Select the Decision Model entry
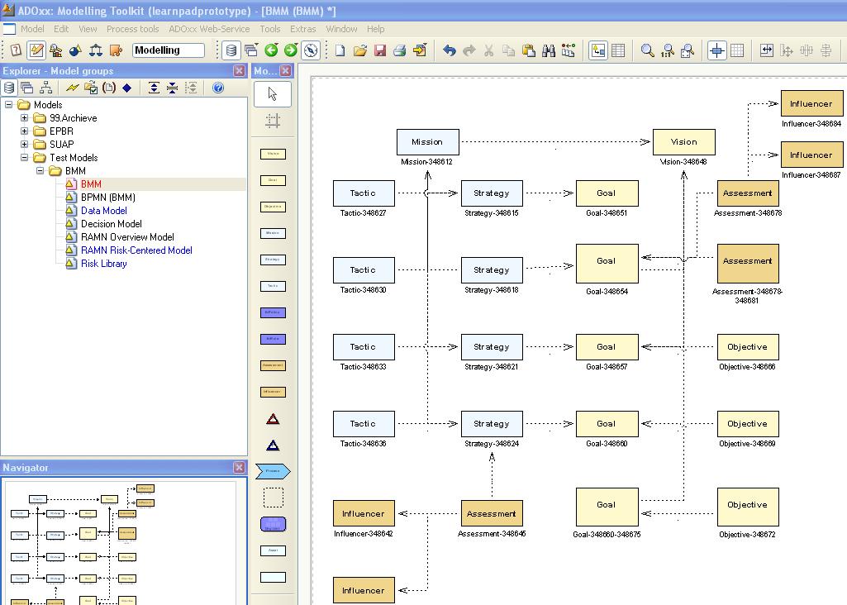 click(x=112, y=224)
